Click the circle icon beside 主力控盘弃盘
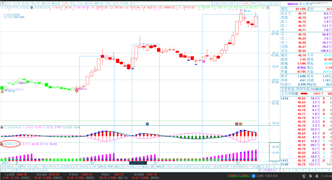332x180 pixels. (x=2, y=127)
